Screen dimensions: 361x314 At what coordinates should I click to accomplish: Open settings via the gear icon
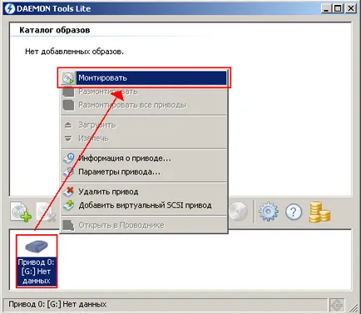coord(269,212)
